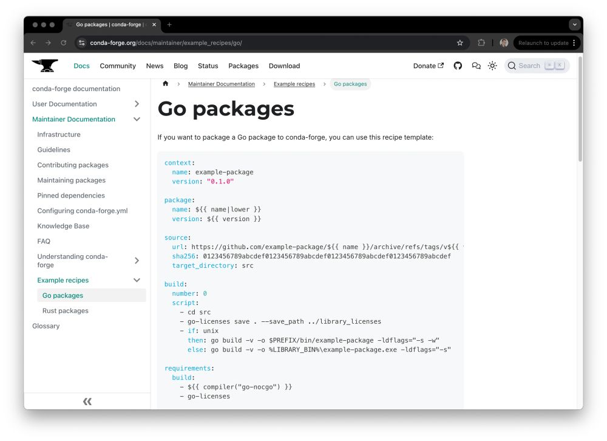This screenshot has width=607, height=441.
Task: Open the News nav item
Action: point(154,66)
